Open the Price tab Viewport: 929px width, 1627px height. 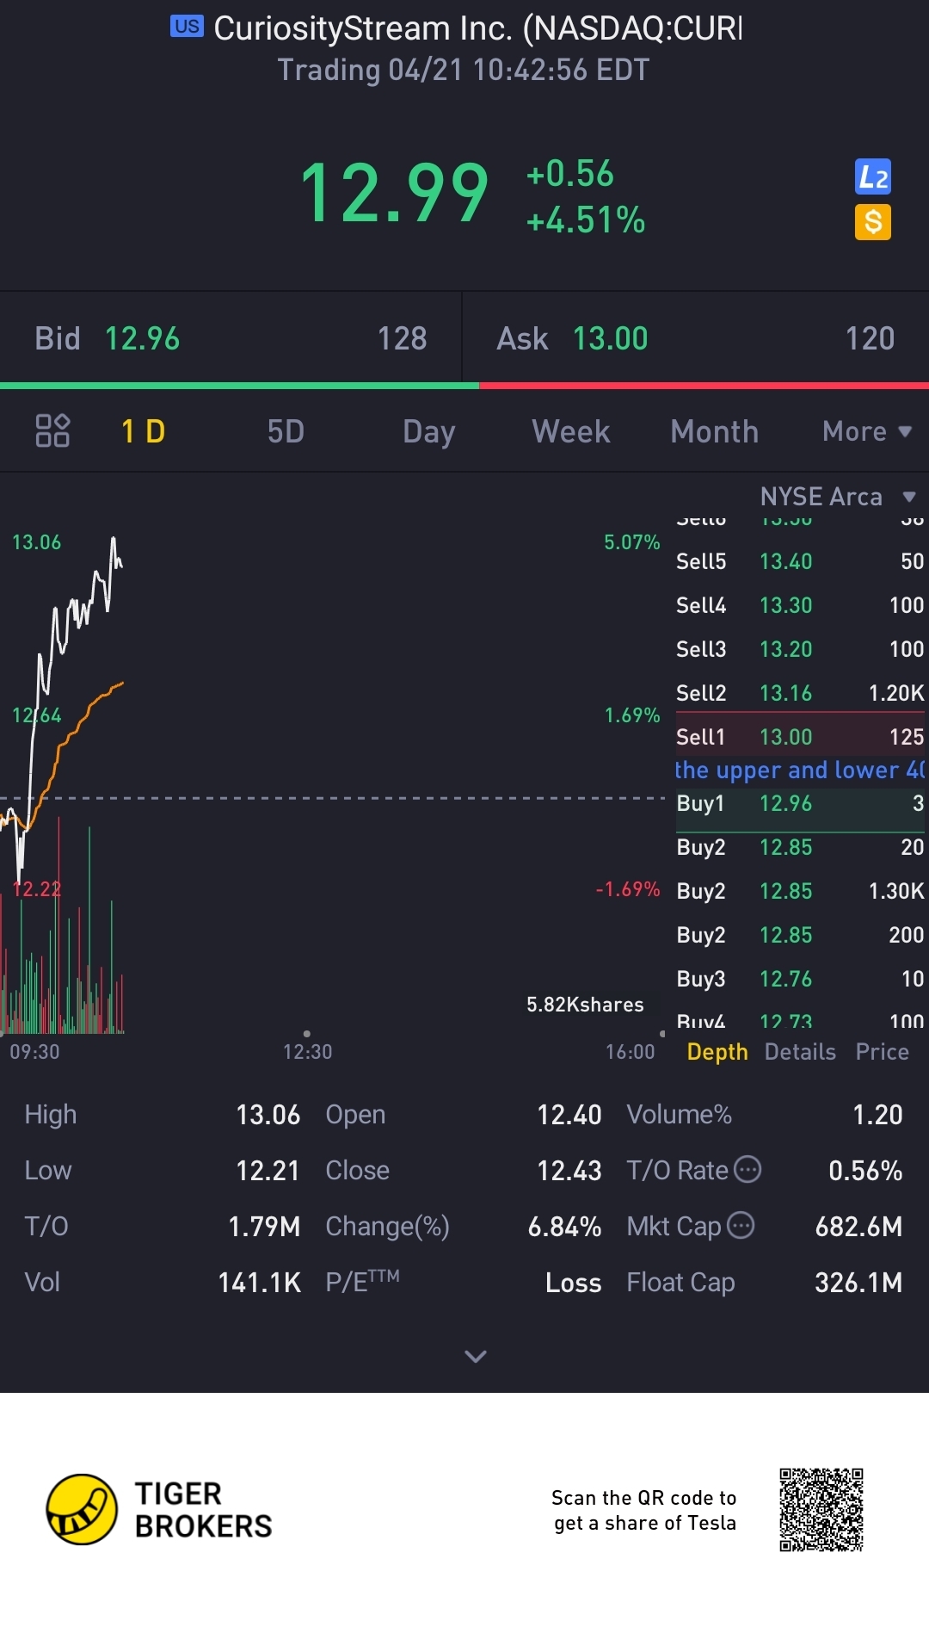click(x=882, y=1052)
